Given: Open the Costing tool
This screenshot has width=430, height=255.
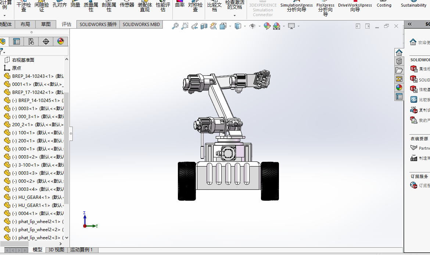Looking at the screenshot, I should click(x=384, y=4).
